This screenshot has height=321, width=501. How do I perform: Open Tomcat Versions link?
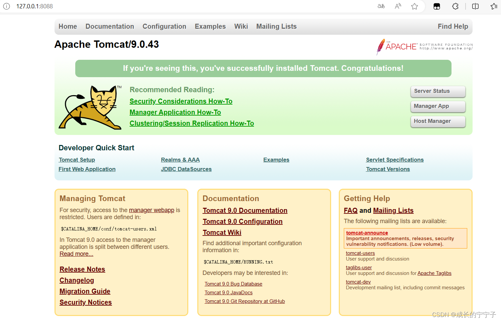(388, 169)
